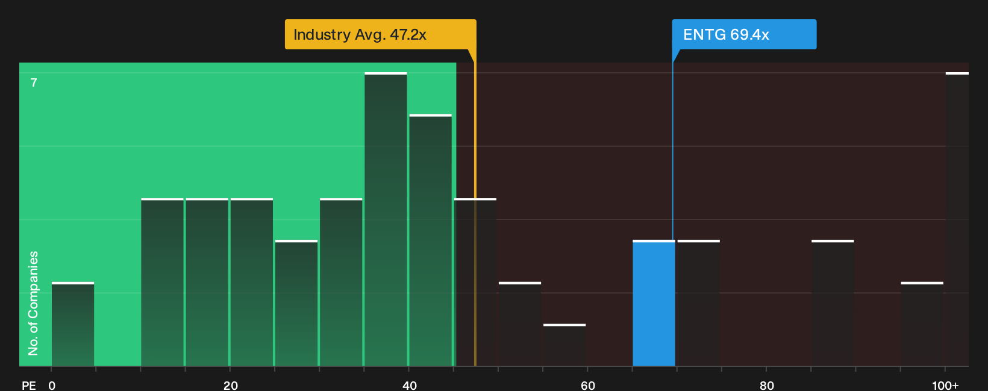Screen dimensions: 988x391
Task: Click the x-axis tick label 0
Action: click(x=52, y=386)
